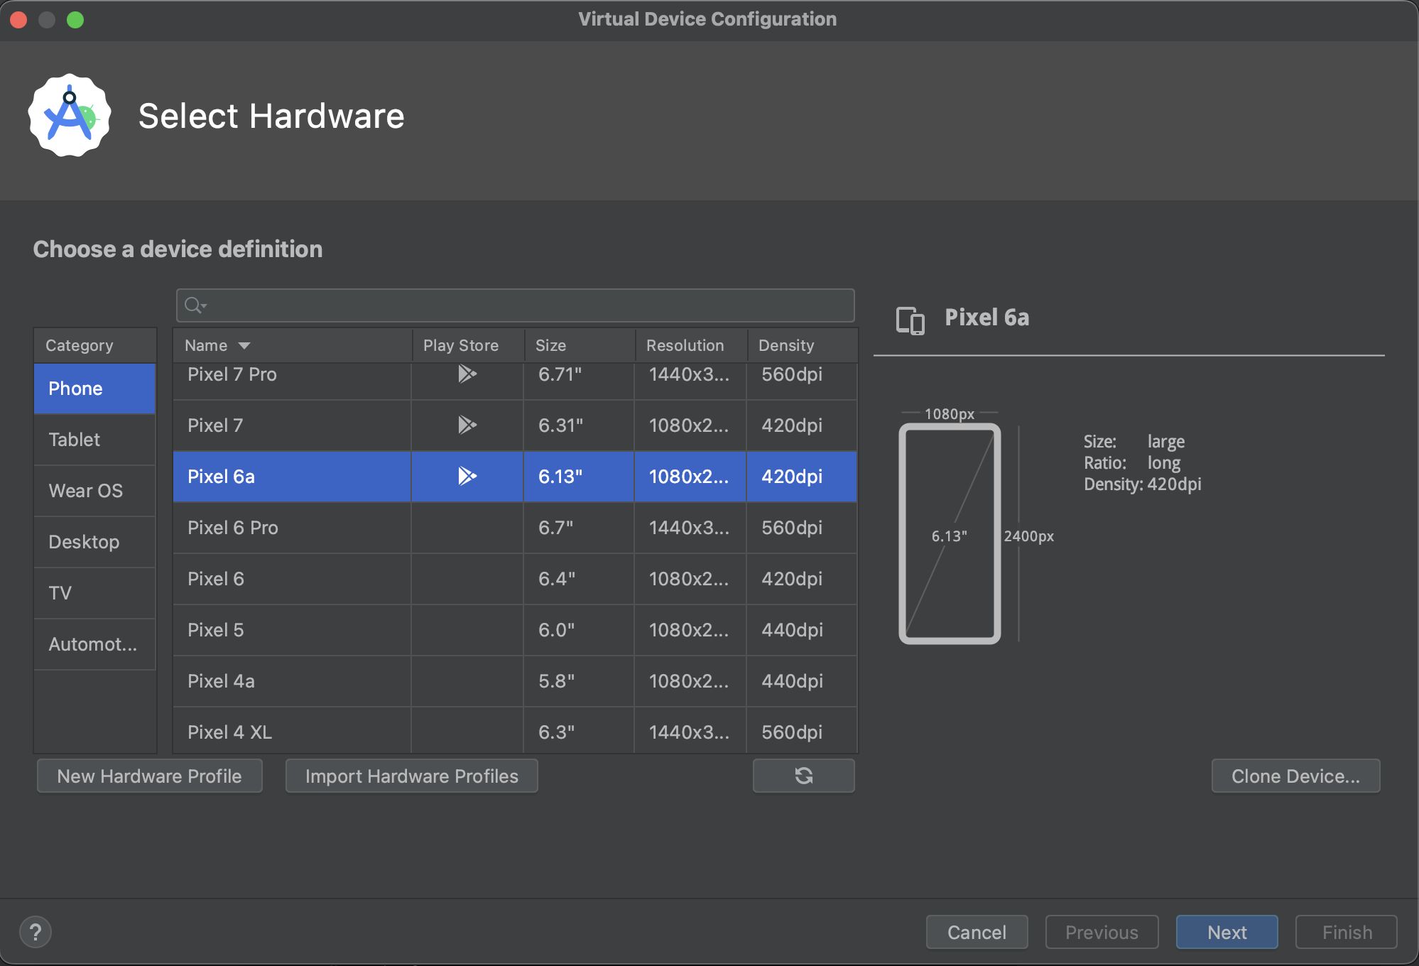
Task: Sort devices using the Name column arrow
Action: (x=244, y=346)
